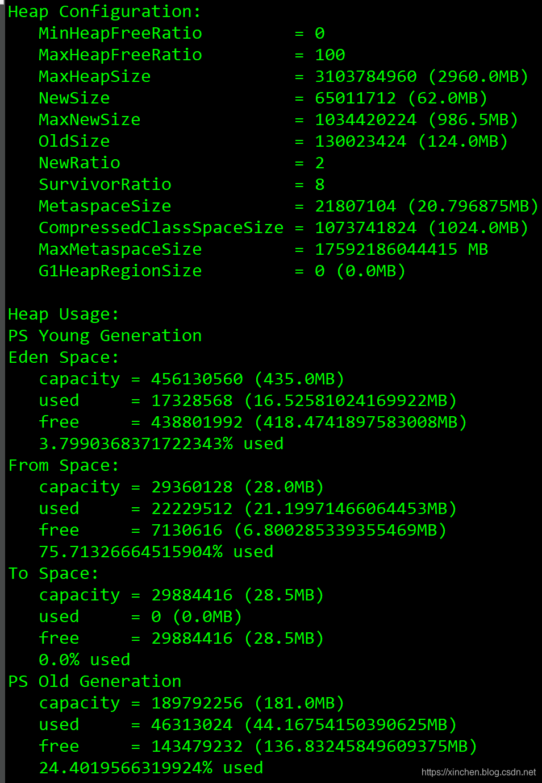Click the MetaspaceSize value 21807104
Image resolution: width=542 pixels, height=783 pixels.
[x=356, y=206]
